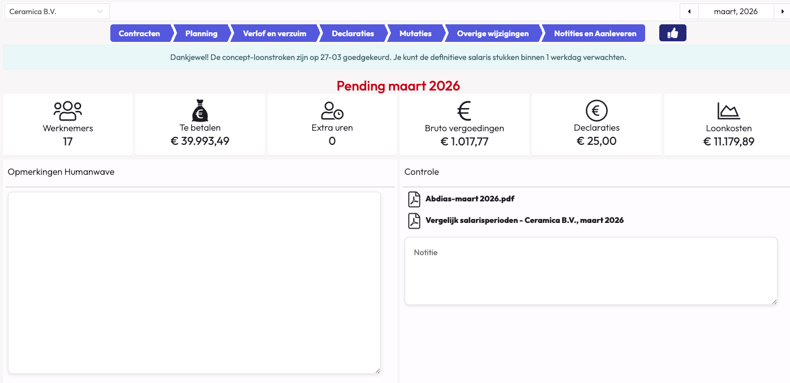Open the maart, 2026 month picker
Image resolution: width=790 pixels, height=383 pixels.
[x=736, y=11]
